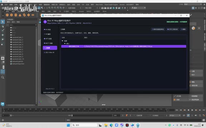Screen dimensions: 206x128
Task: Open 关于 Alex AI sidebar item
Action: pyautogui.click(x=50, y=52)
